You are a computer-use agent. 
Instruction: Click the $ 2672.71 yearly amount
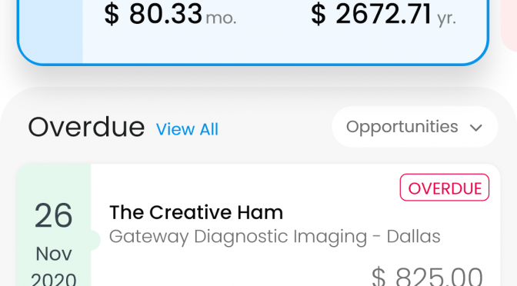(371, 14)
